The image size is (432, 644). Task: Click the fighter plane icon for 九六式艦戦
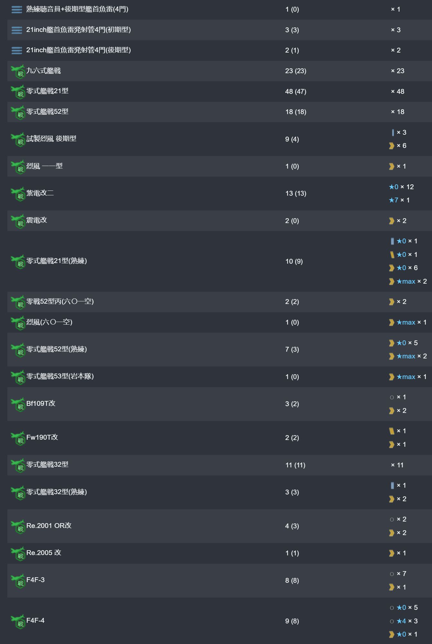pos(18,71)
